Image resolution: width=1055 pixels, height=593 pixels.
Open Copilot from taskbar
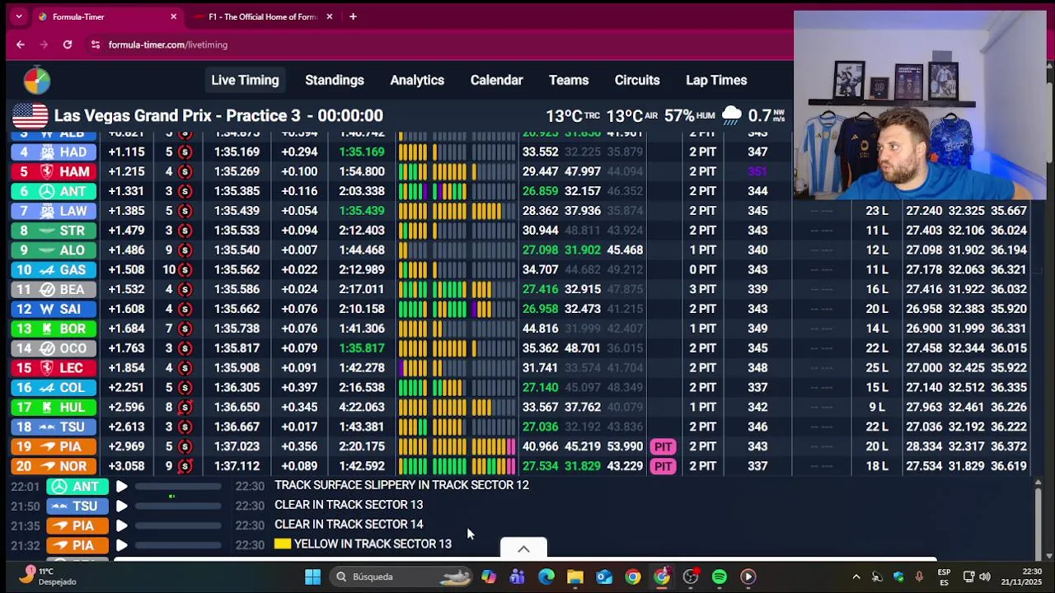tap(489, 577)
